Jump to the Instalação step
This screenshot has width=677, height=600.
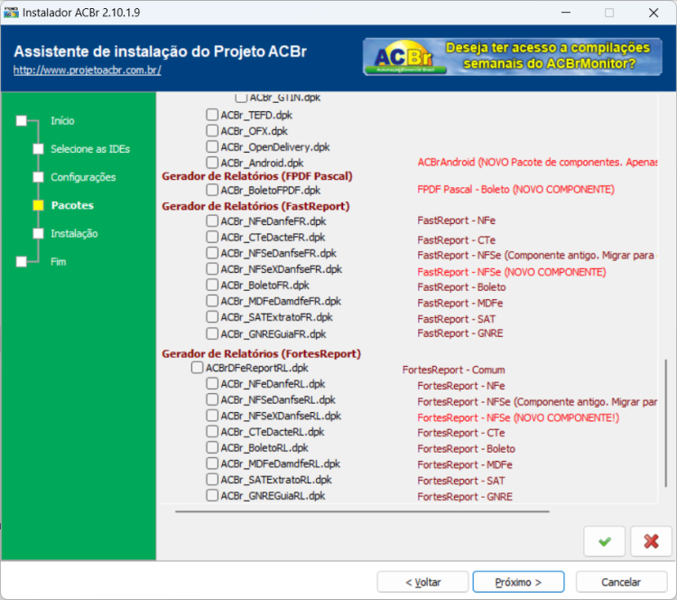point(74,234)
